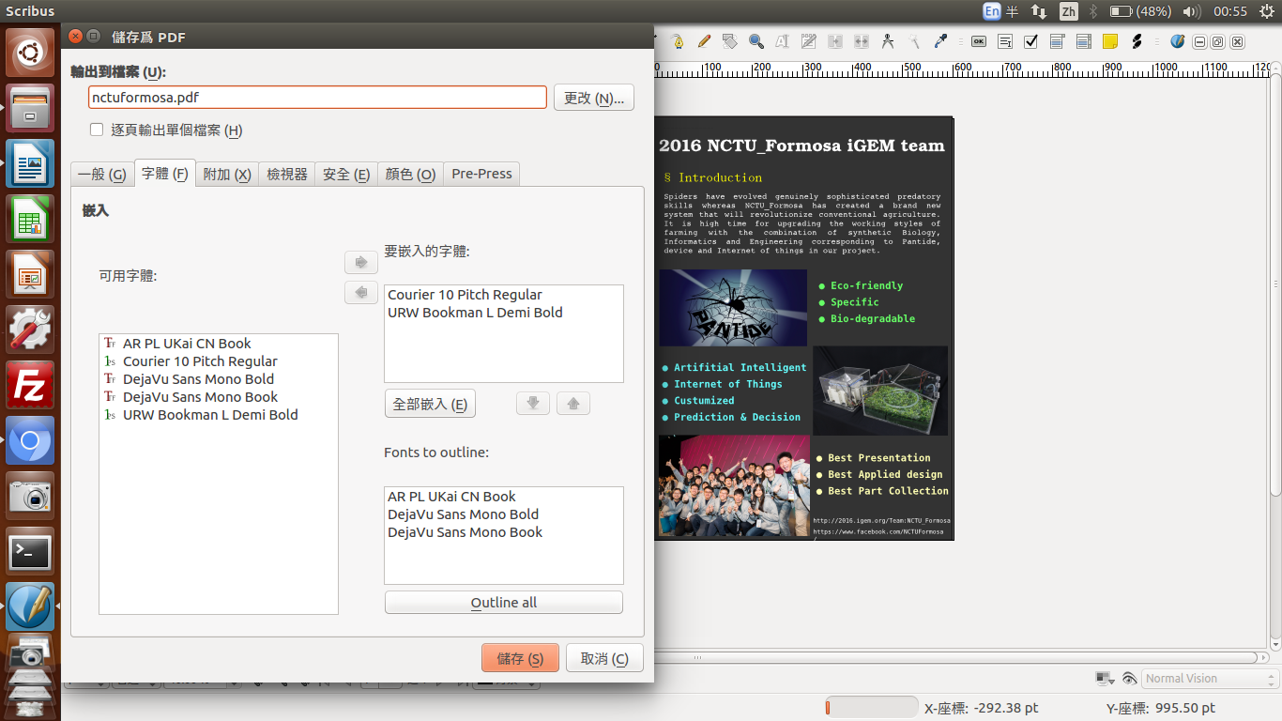Select the rotate item tool
The image size is (1282, 721).
[x=730, y=41]
